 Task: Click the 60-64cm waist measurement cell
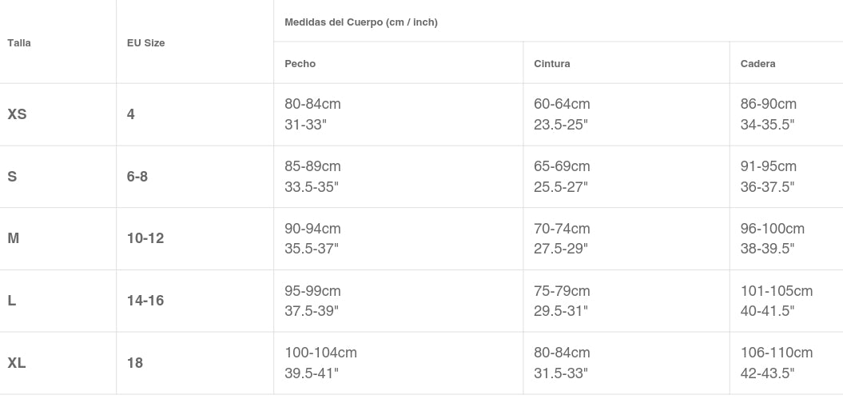click(562, 105)
